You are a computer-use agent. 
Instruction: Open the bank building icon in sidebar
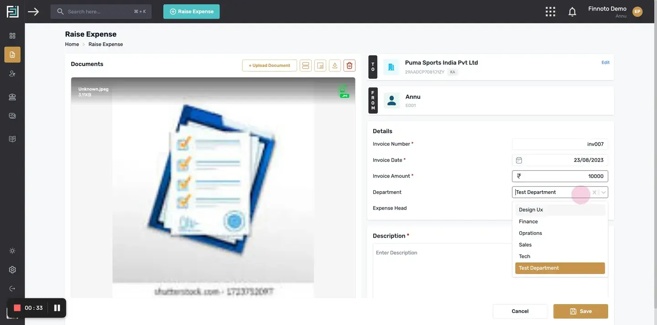point(12,97)
